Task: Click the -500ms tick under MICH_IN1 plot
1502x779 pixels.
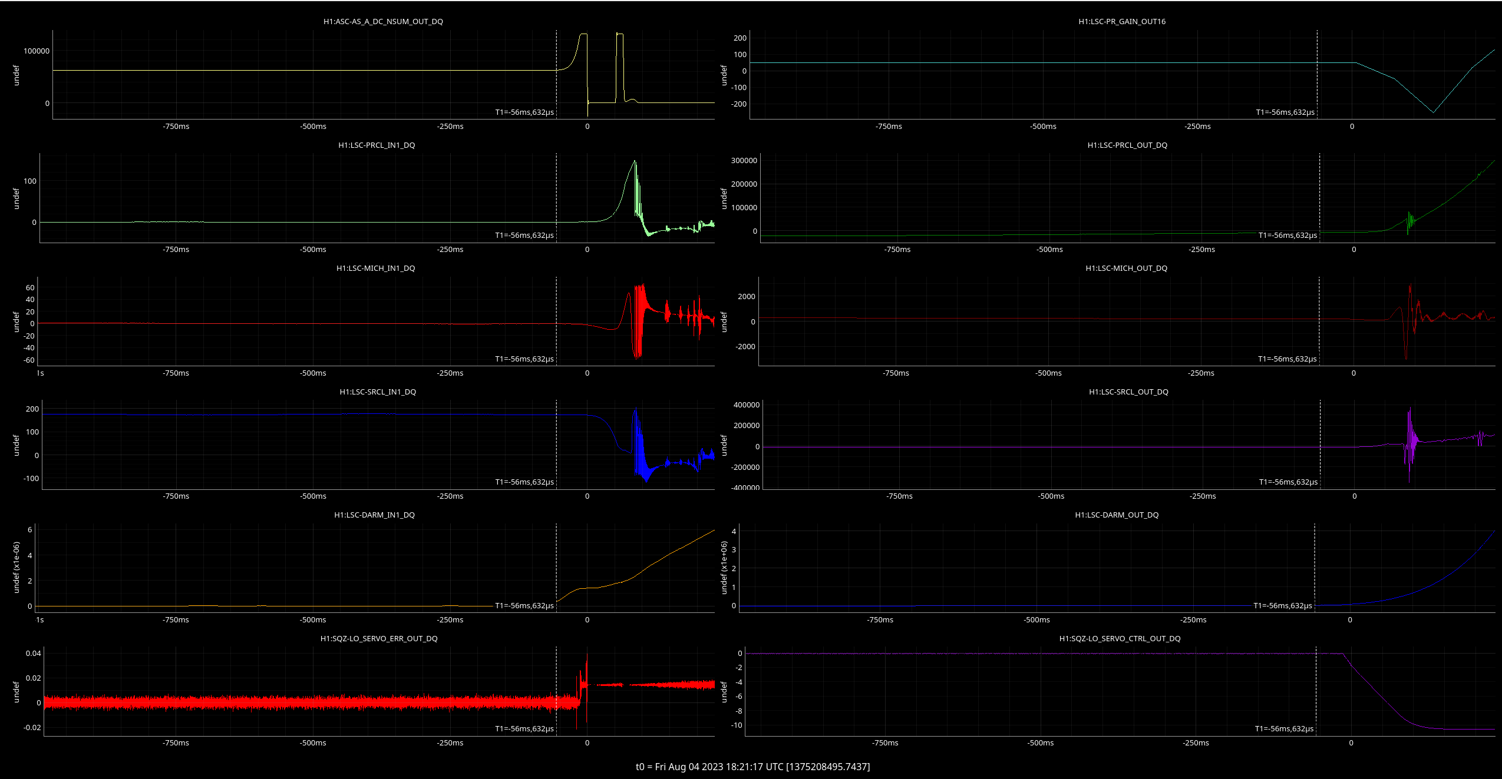Action: pyautogui.click(x=313, y=373)
